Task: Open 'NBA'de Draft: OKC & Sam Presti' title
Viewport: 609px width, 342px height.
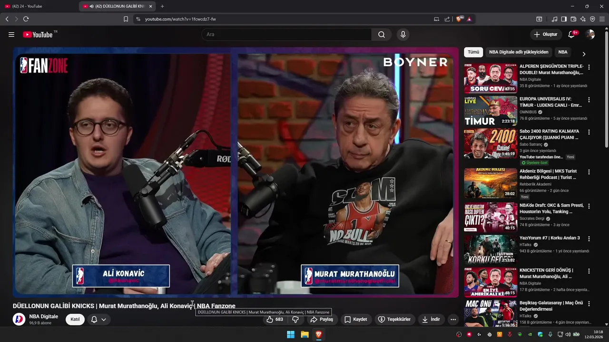Action: (551, 209)
